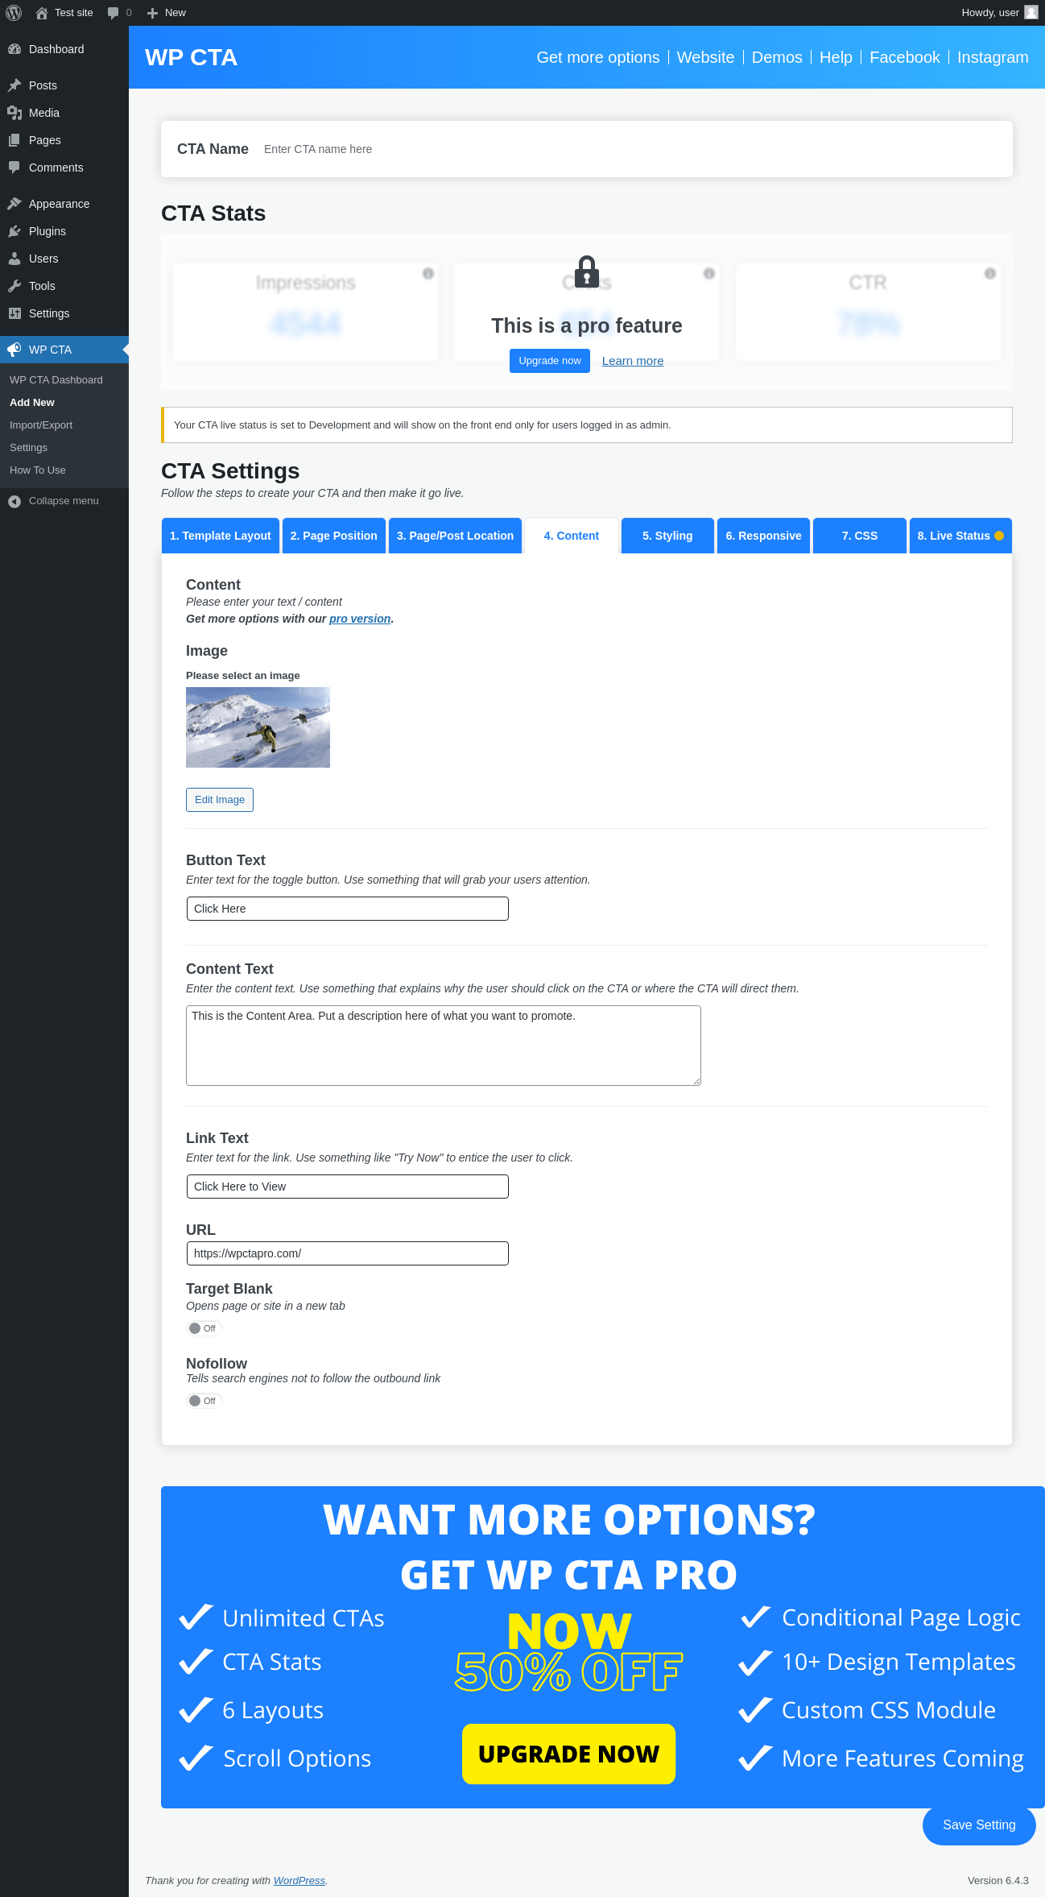Screen dimensions: 1045x1897
Task: Click the Upgrade now button
Action: click(x=550, y=361)
